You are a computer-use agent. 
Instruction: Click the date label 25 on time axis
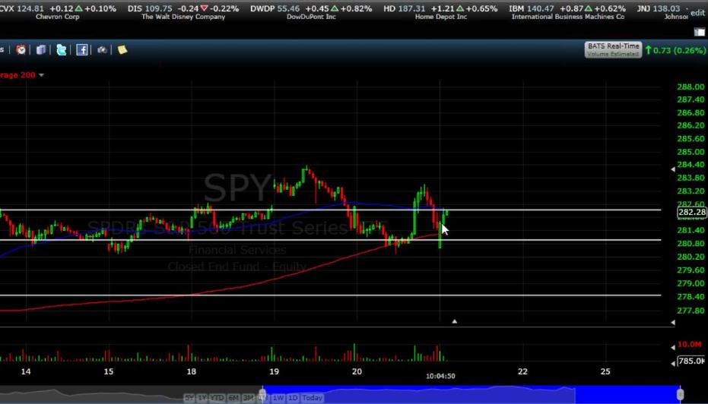tap(605, 371)
